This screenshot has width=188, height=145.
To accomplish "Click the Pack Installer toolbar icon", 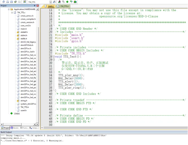I will coord(76,2).
